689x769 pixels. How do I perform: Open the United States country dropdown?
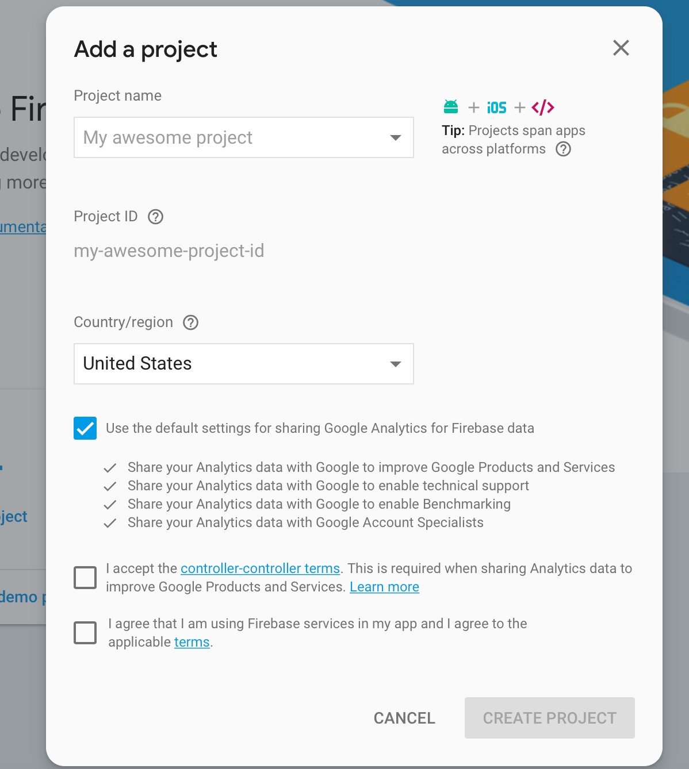tap(244, 364)
